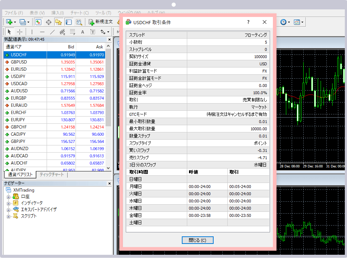Select the trendline drawing tool

[x=52, y=32]
